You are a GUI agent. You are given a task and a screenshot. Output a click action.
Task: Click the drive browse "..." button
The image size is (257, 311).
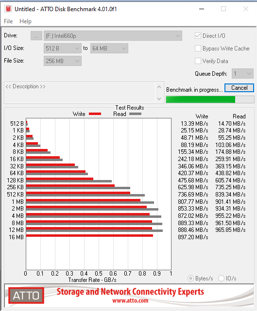click(36, 36)
